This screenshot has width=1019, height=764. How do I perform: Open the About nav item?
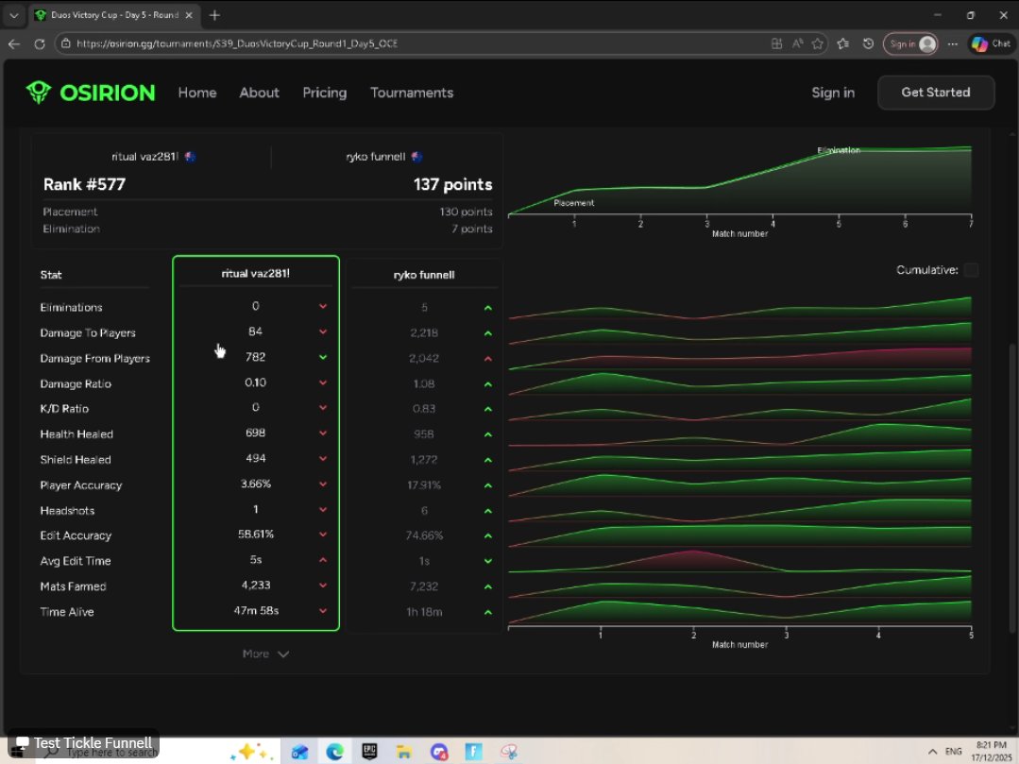click(260, 93)
